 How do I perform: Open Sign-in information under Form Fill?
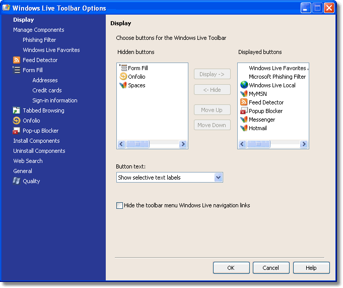point(55,100)
